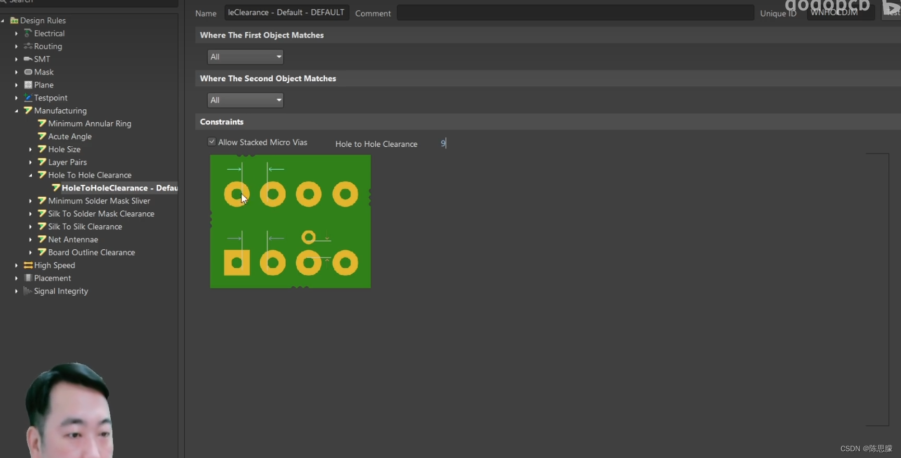901x458 pixels.
Task: Click the Plane rule category icon
Action: [x=28, y=85]
